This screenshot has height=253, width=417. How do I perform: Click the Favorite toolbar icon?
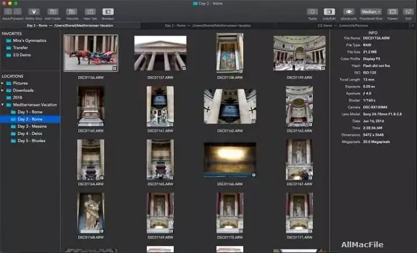click(72, 12)
